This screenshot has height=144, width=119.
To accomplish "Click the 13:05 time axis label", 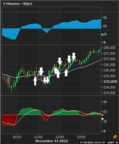I will pos(81,137).
